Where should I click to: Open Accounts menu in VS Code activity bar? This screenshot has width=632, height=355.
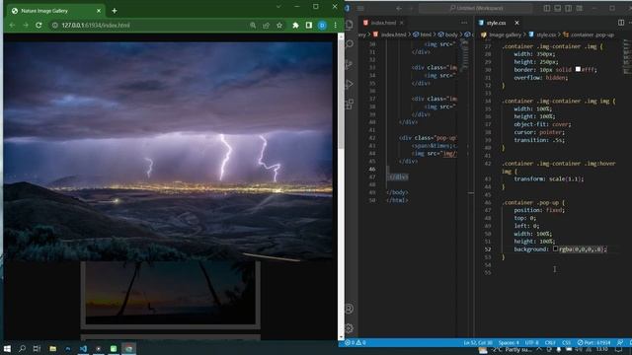[350, 309]
